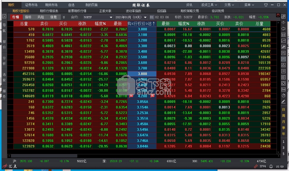Viewport: 289px width, 171px height.
Task: Select expiry month 01
Action: click(x=152, y=17)
